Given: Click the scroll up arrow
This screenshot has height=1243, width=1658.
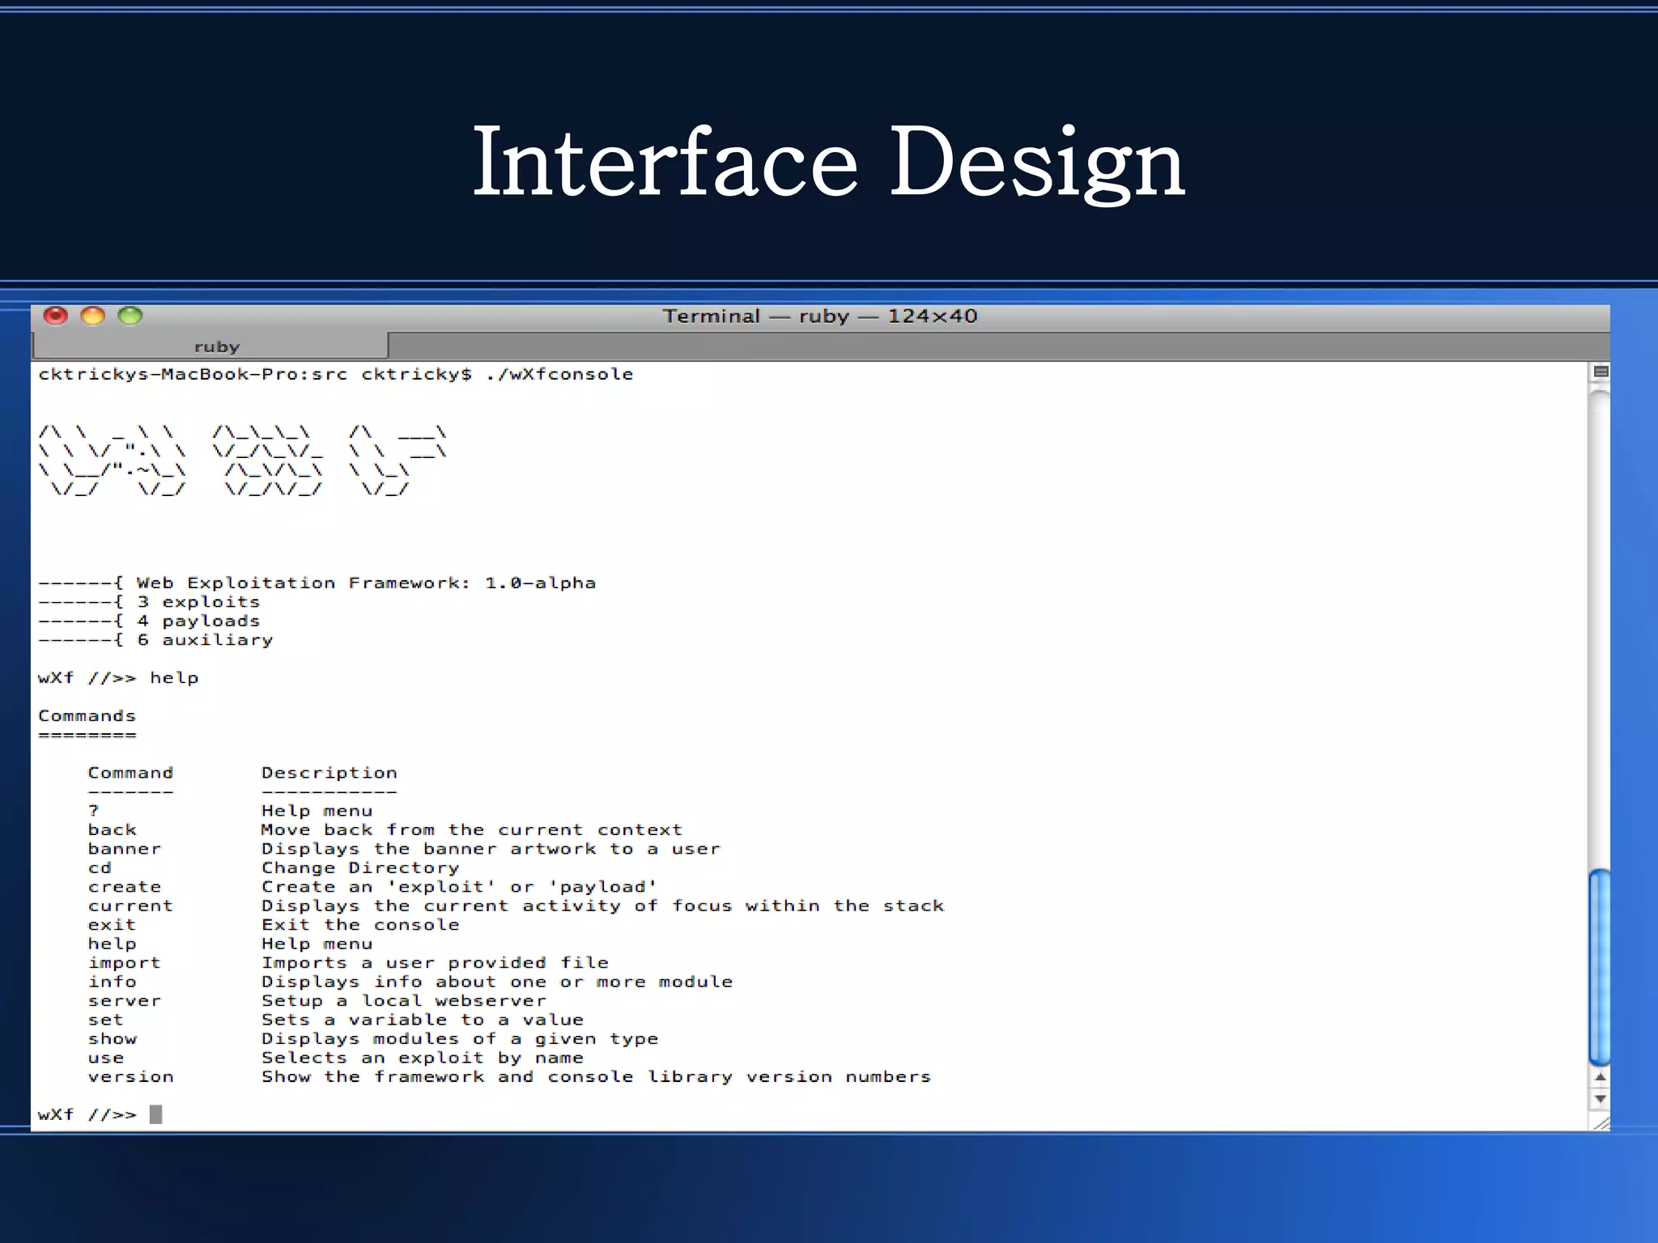Looking at the screenshot, I should pyautogui.click(x=1600, y=1078).
